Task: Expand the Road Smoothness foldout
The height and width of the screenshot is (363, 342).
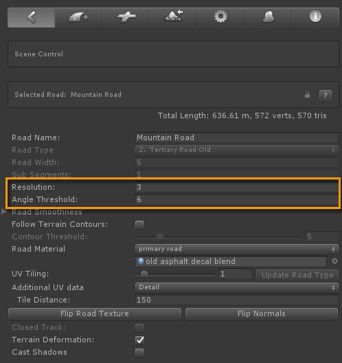Action: [x=4, y=212]
